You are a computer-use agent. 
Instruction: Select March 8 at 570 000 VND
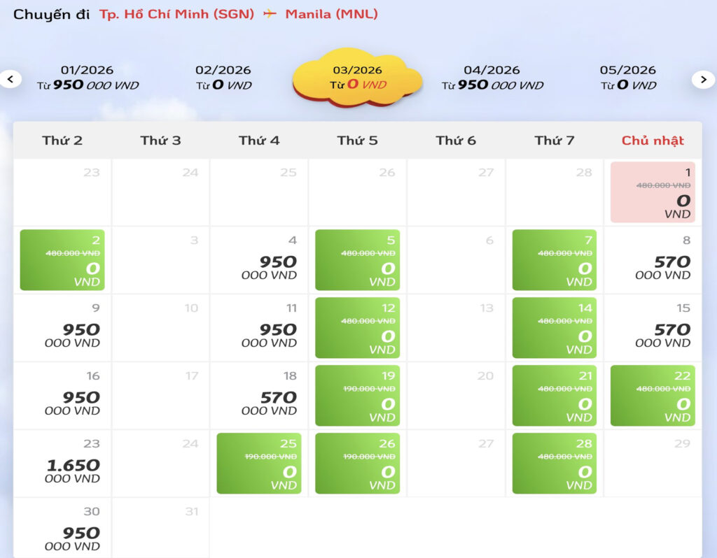pos(653,260)
